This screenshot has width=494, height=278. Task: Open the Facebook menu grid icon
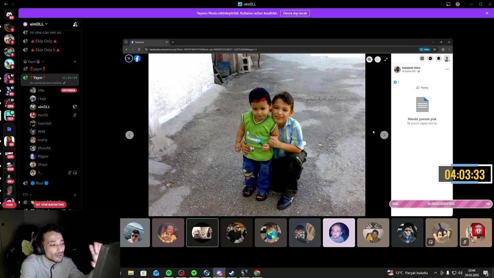(422, 59)
